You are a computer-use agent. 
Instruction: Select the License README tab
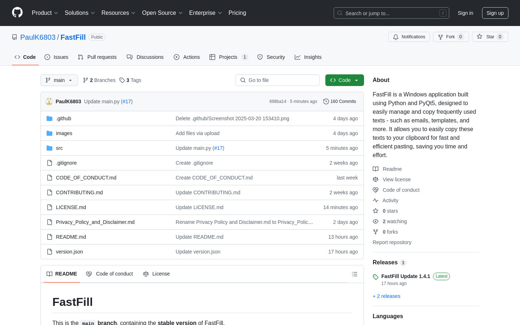click(x=156, y=274)
